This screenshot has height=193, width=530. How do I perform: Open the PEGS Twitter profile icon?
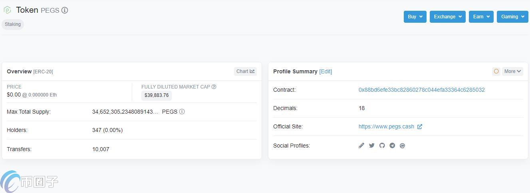click(372, 146)
